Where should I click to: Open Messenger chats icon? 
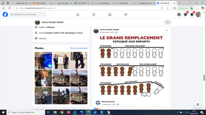[x=185, y=15]
